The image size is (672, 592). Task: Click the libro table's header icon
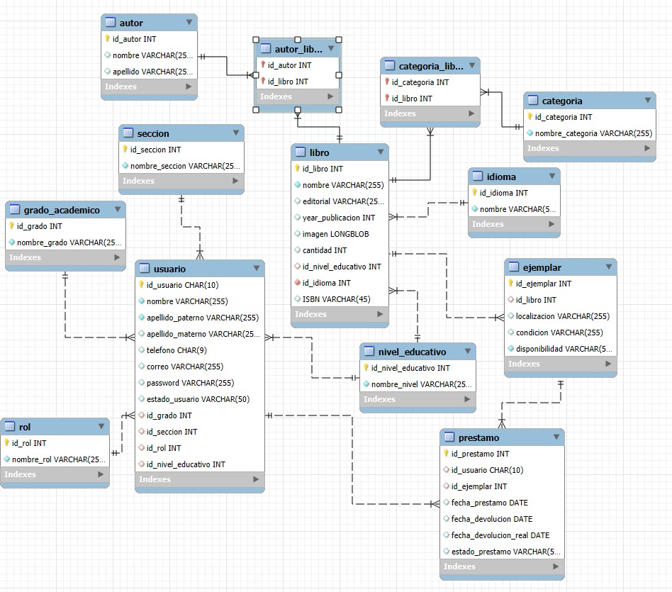click(x=301, y=152)
